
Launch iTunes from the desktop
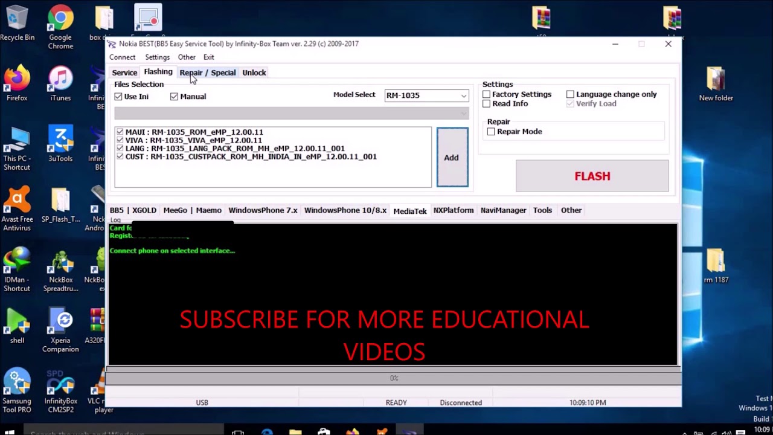tap(60, 83)
